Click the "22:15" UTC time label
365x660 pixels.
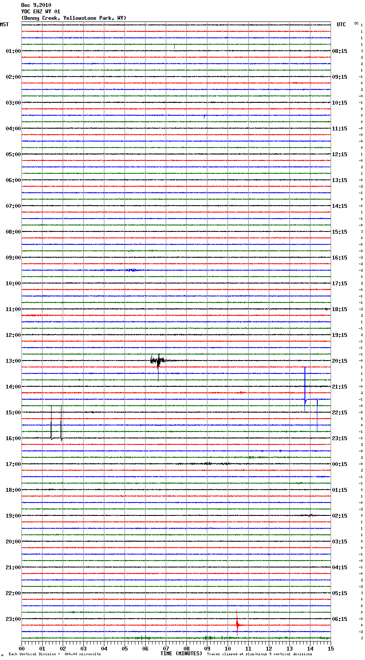340,413
